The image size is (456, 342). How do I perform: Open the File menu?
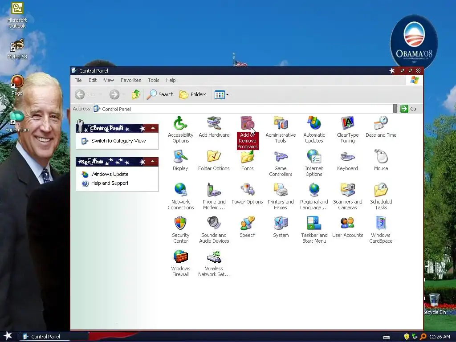tap(78, 80)
